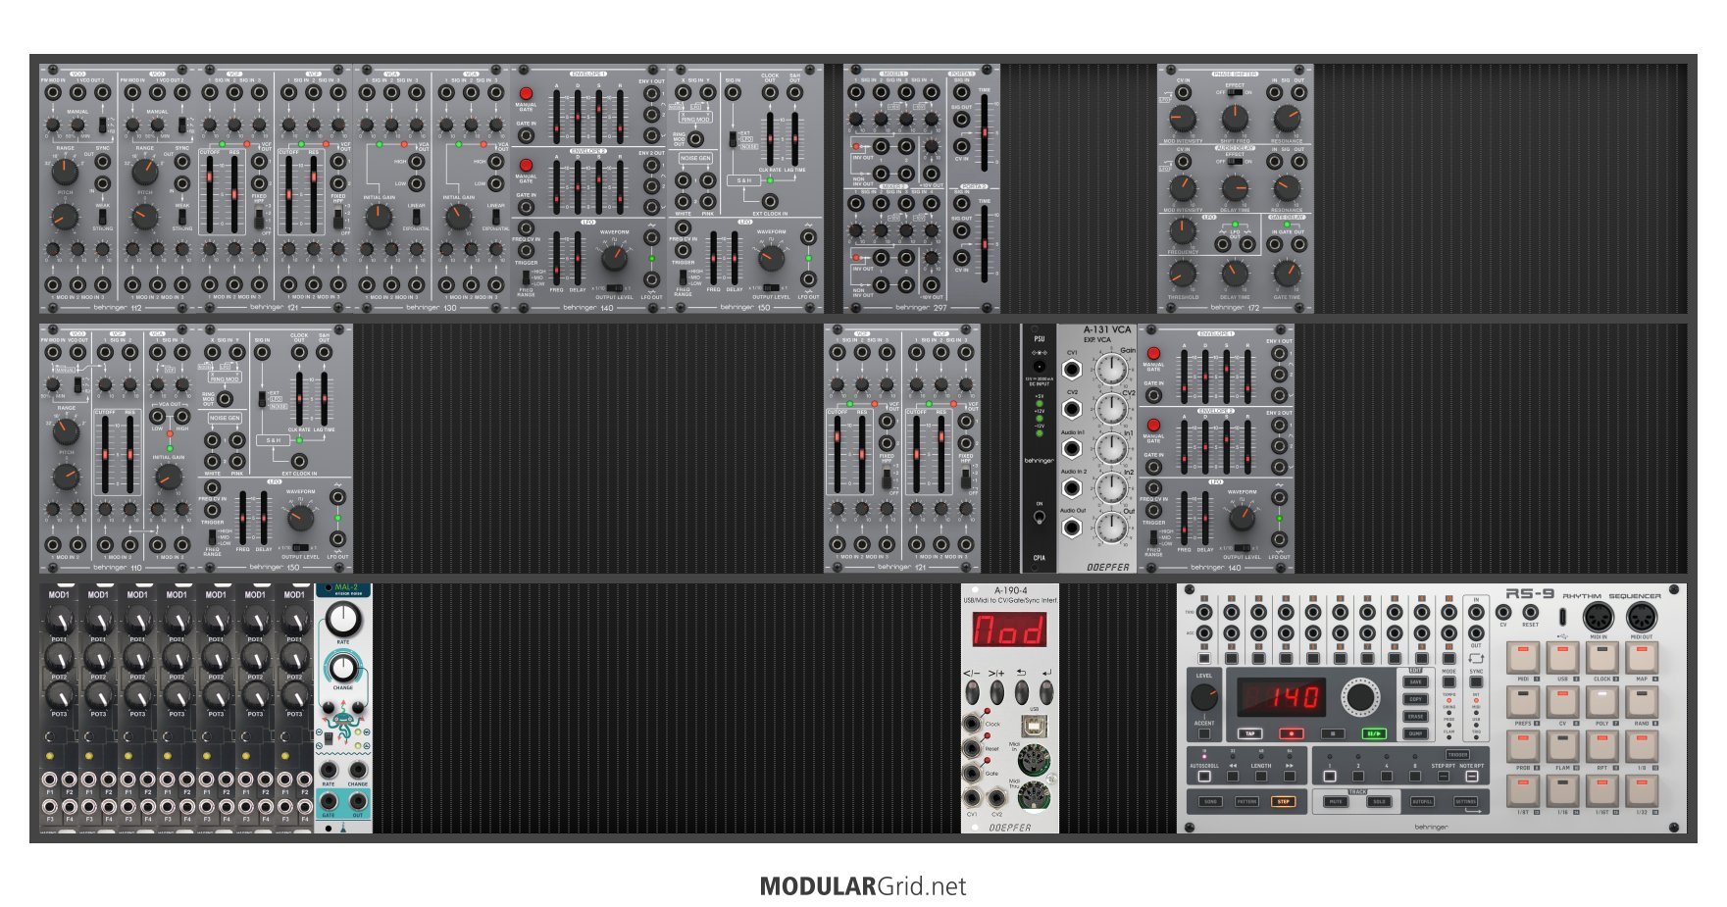Trigger the PROB pad
Screen dimensions: 1727x907
tap(1523, 747)
